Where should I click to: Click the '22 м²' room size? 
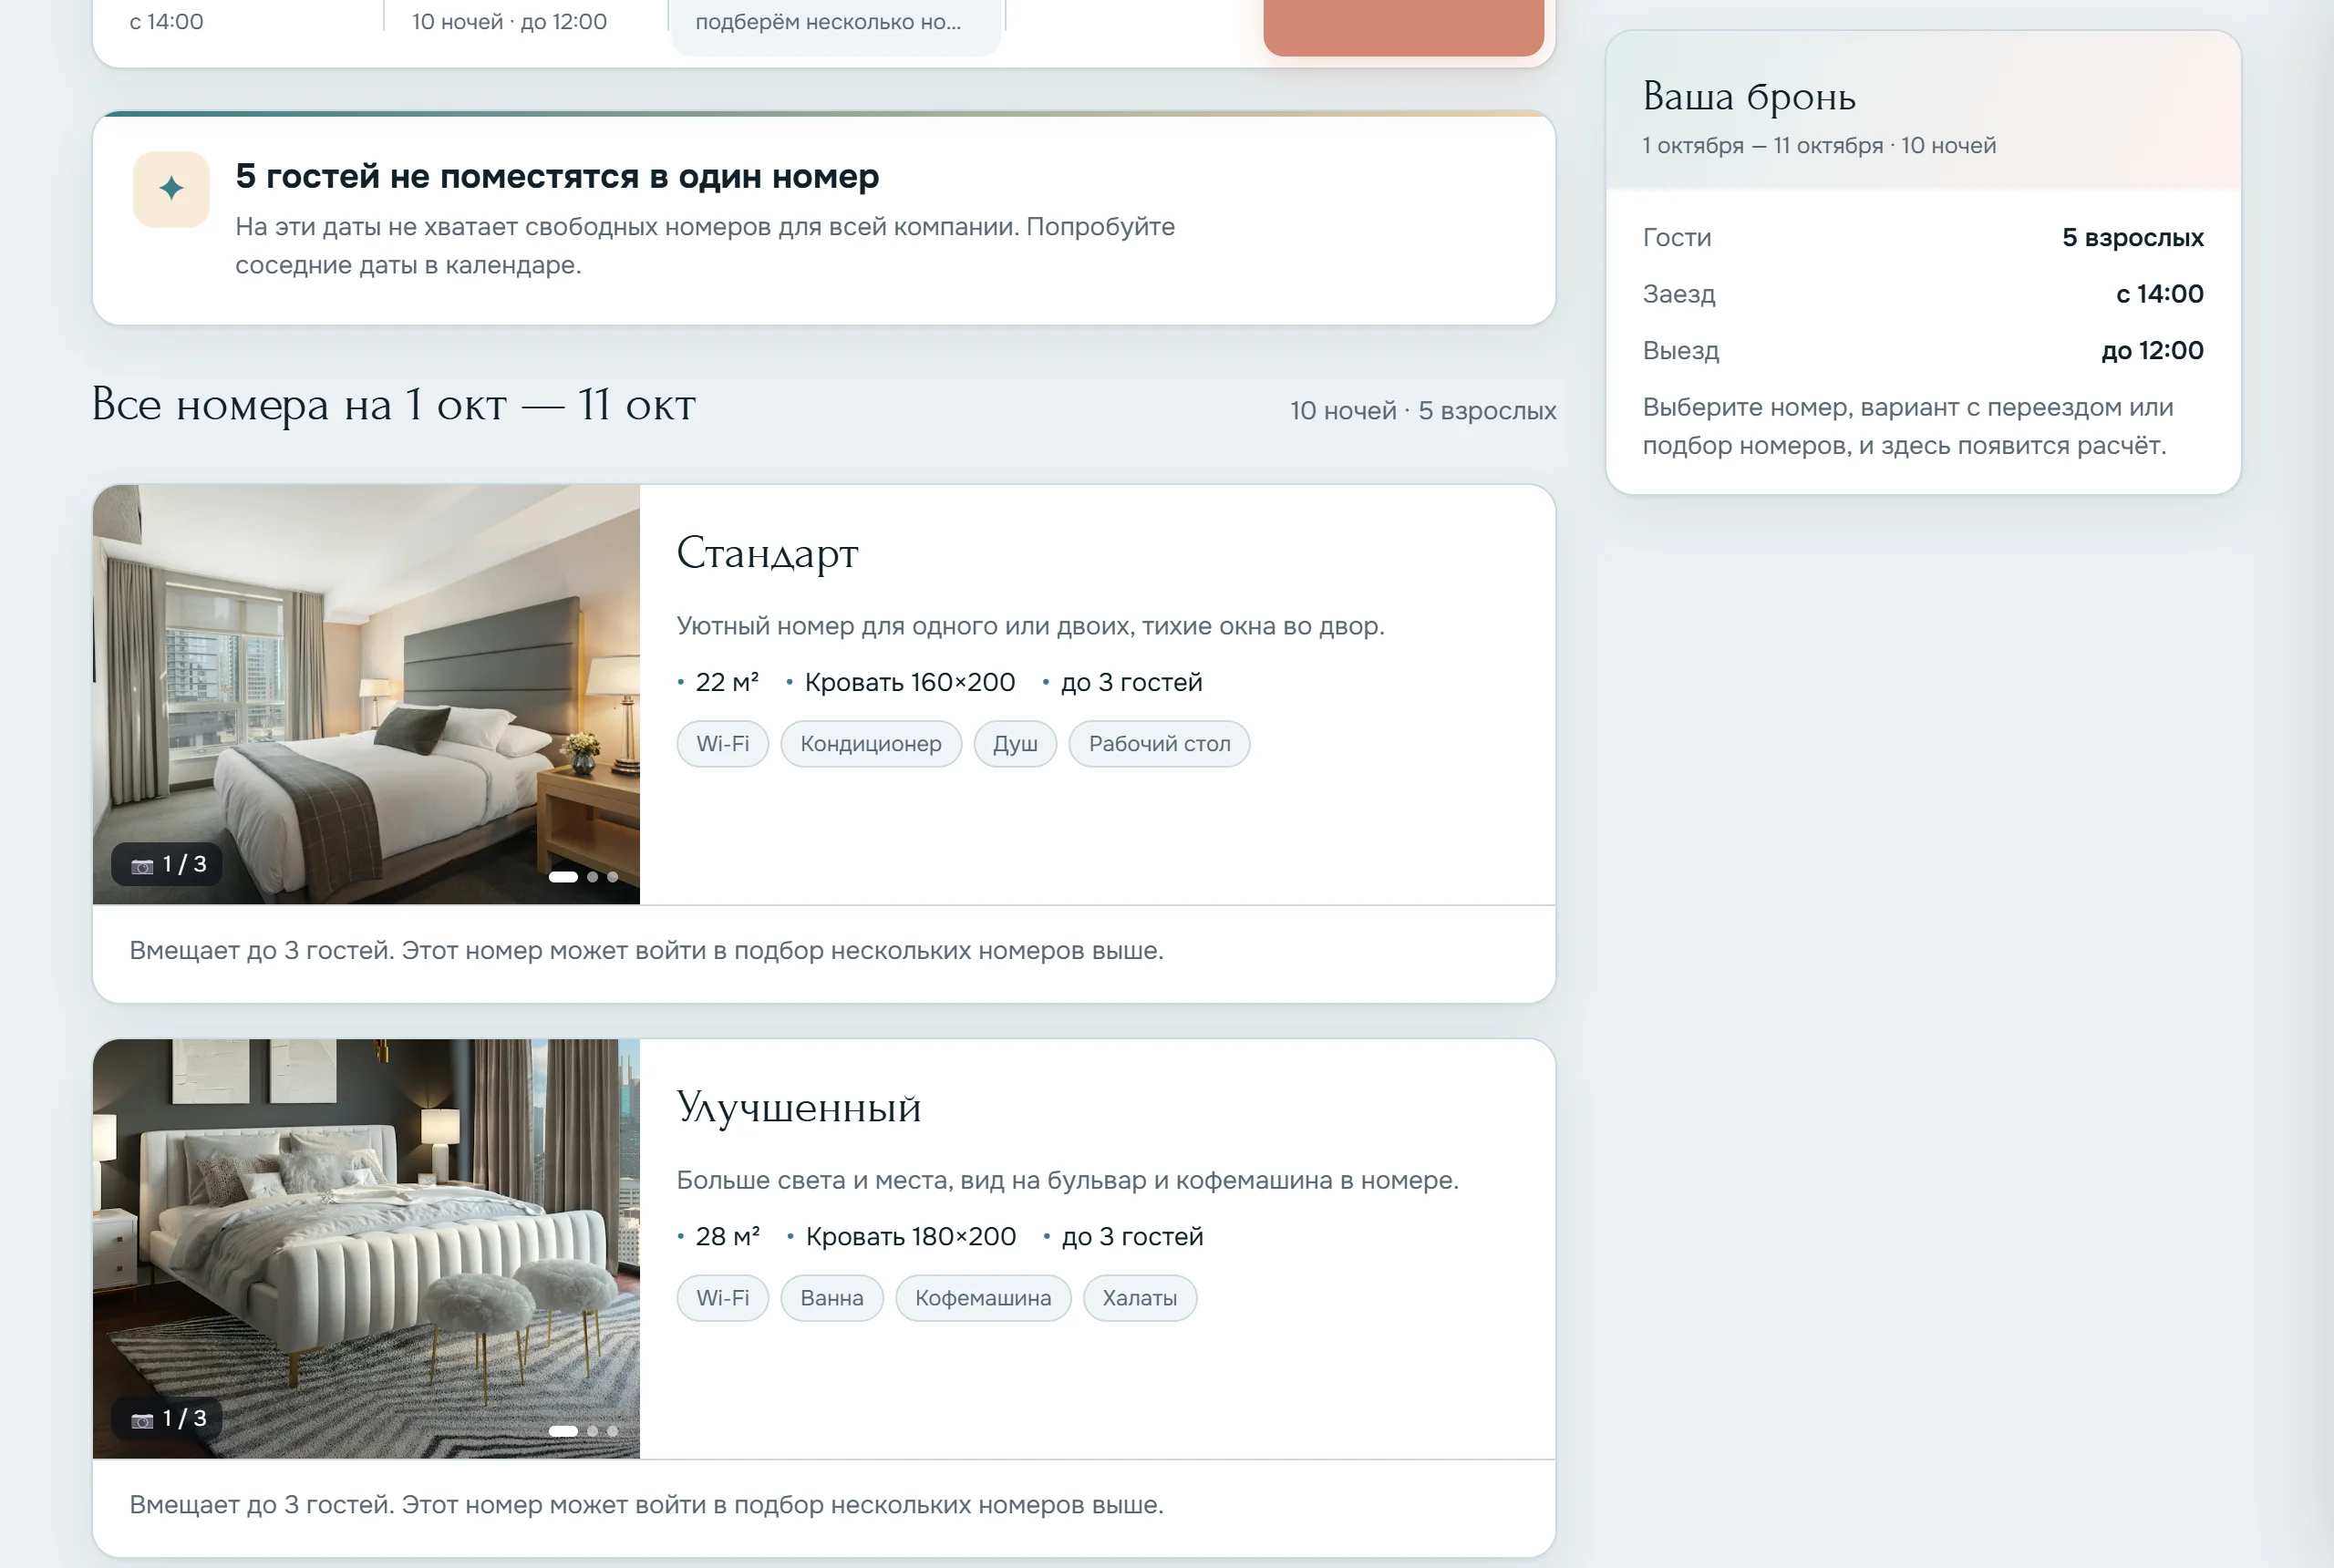click(727, 683)
